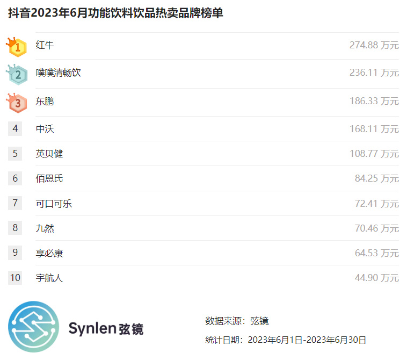Select the brand name 噗噗清畅饮

point(59,73)
